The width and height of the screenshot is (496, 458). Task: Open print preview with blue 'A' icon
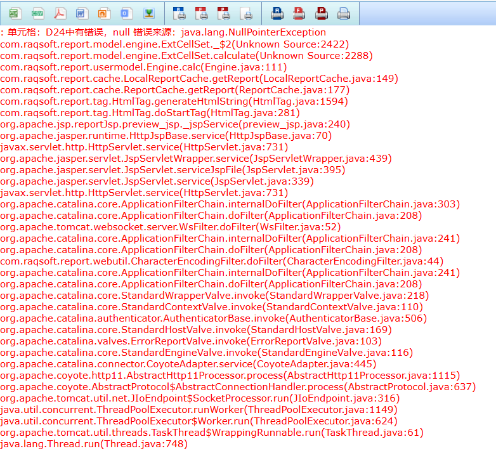coord(179,13)
